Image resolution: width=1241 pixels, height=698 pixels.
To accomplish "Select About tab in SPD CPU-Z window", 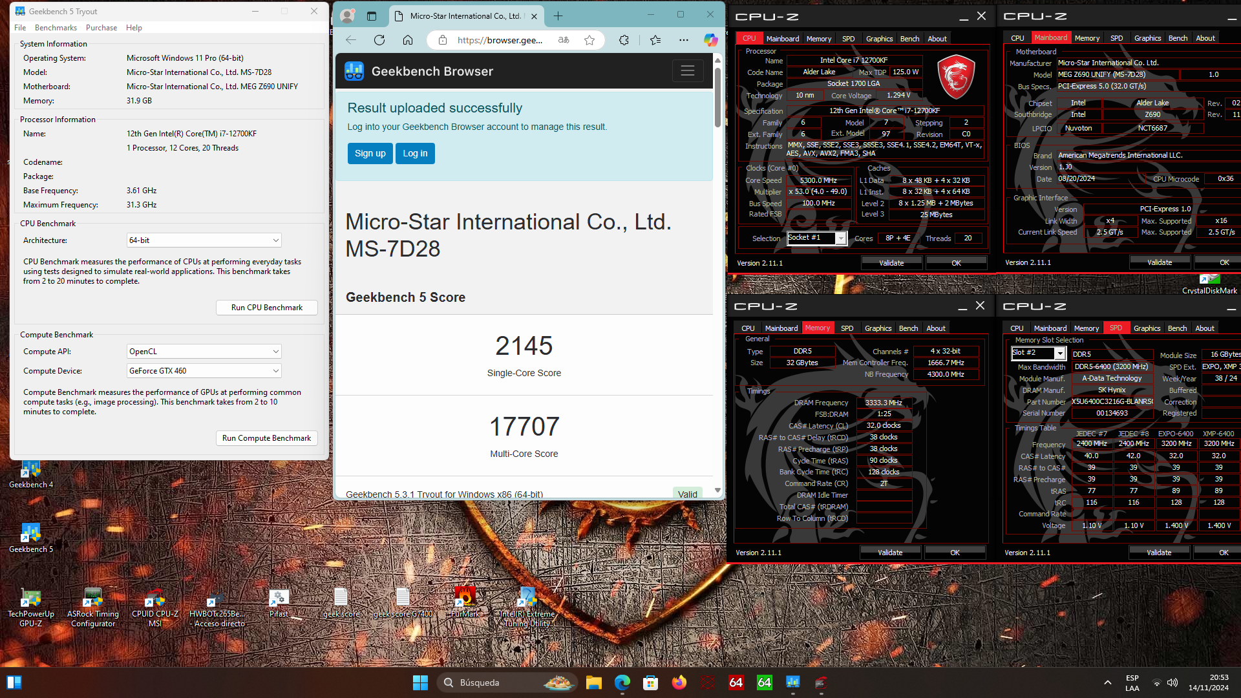I will 1204,328.
